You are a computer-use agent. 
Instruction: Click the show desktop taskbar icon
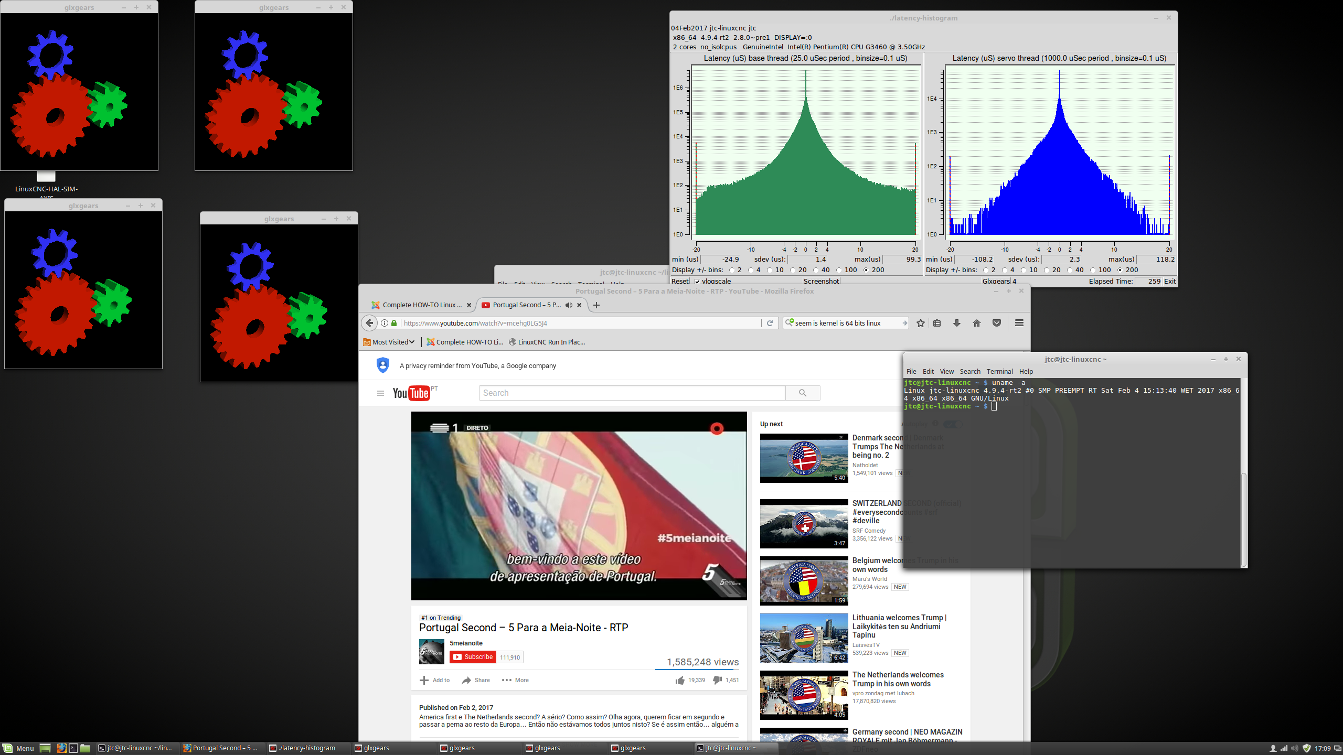(45, 748)
